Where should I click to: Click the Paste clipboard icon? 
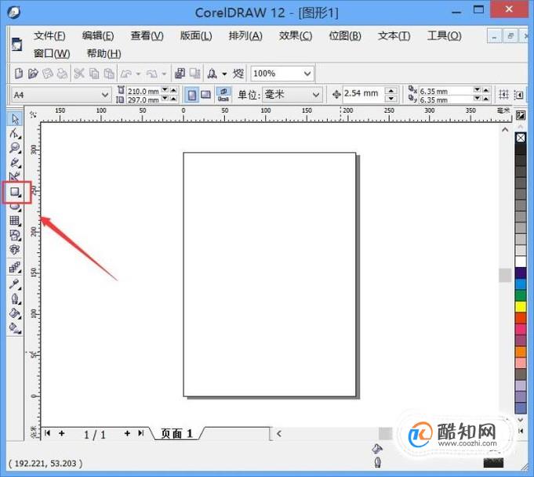coord(109,74)
